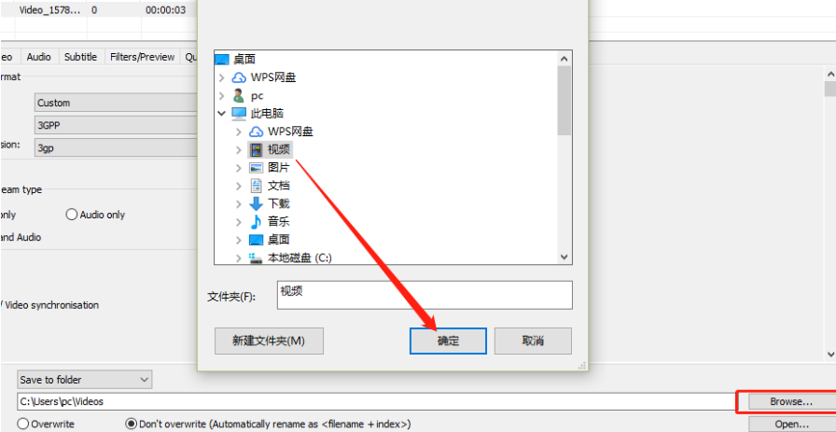Click the pc user icon
836x432 pixels.
(x=238, y=95)
